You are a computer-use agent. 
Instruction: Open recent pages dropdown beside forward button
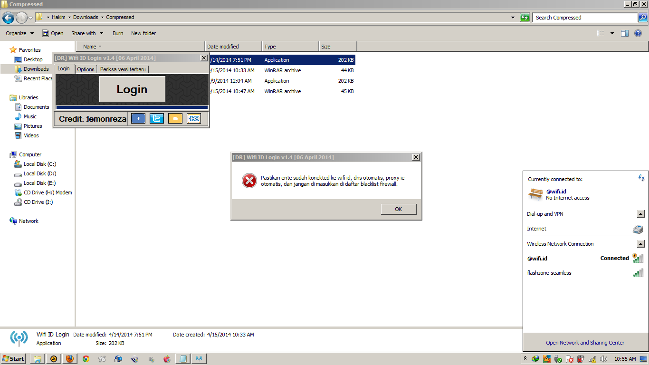(x=31, y=18)
